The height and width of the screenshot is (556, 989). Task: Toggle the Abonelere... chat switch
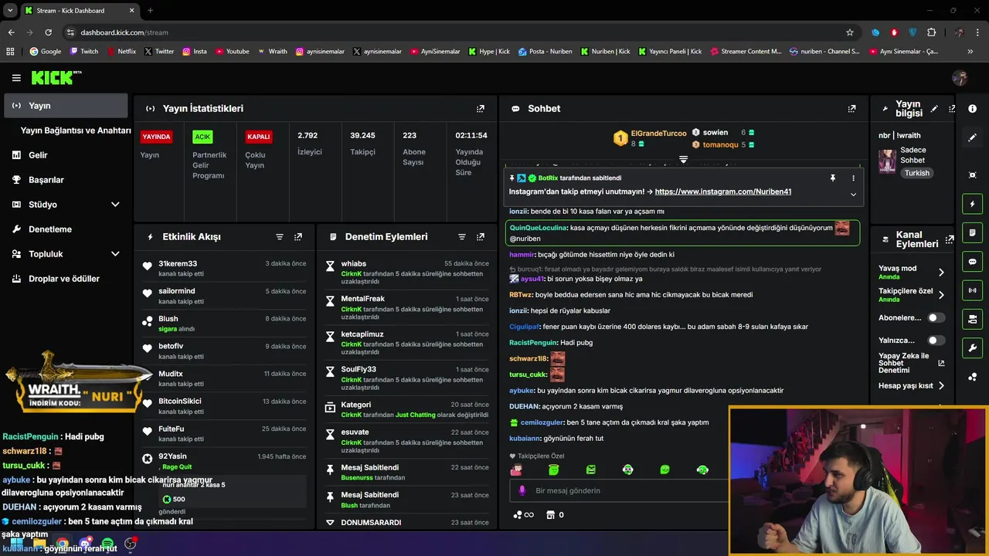[x=936, y=317]
